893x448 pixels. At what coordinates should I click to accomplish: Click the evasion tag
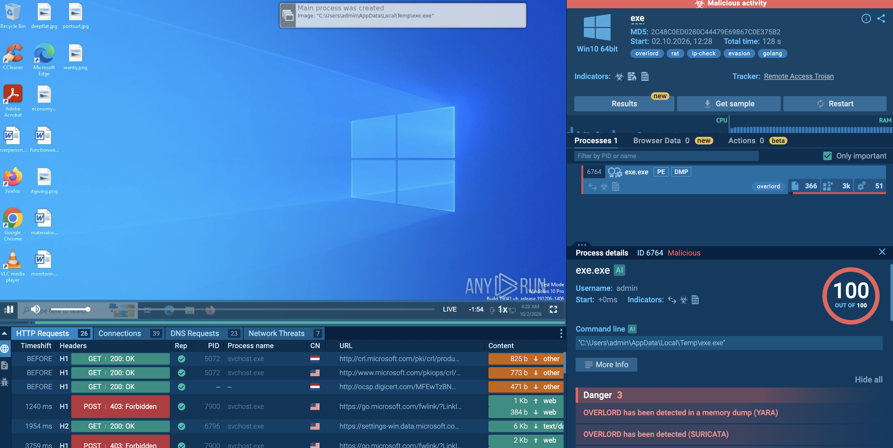click(739, 53)
